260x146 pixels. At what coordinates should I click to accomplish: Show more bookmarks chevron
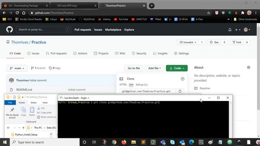click(228, 19)
